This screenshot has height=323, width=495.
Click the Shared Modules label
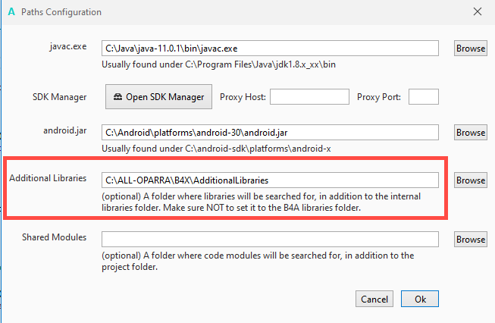point(55,237)
